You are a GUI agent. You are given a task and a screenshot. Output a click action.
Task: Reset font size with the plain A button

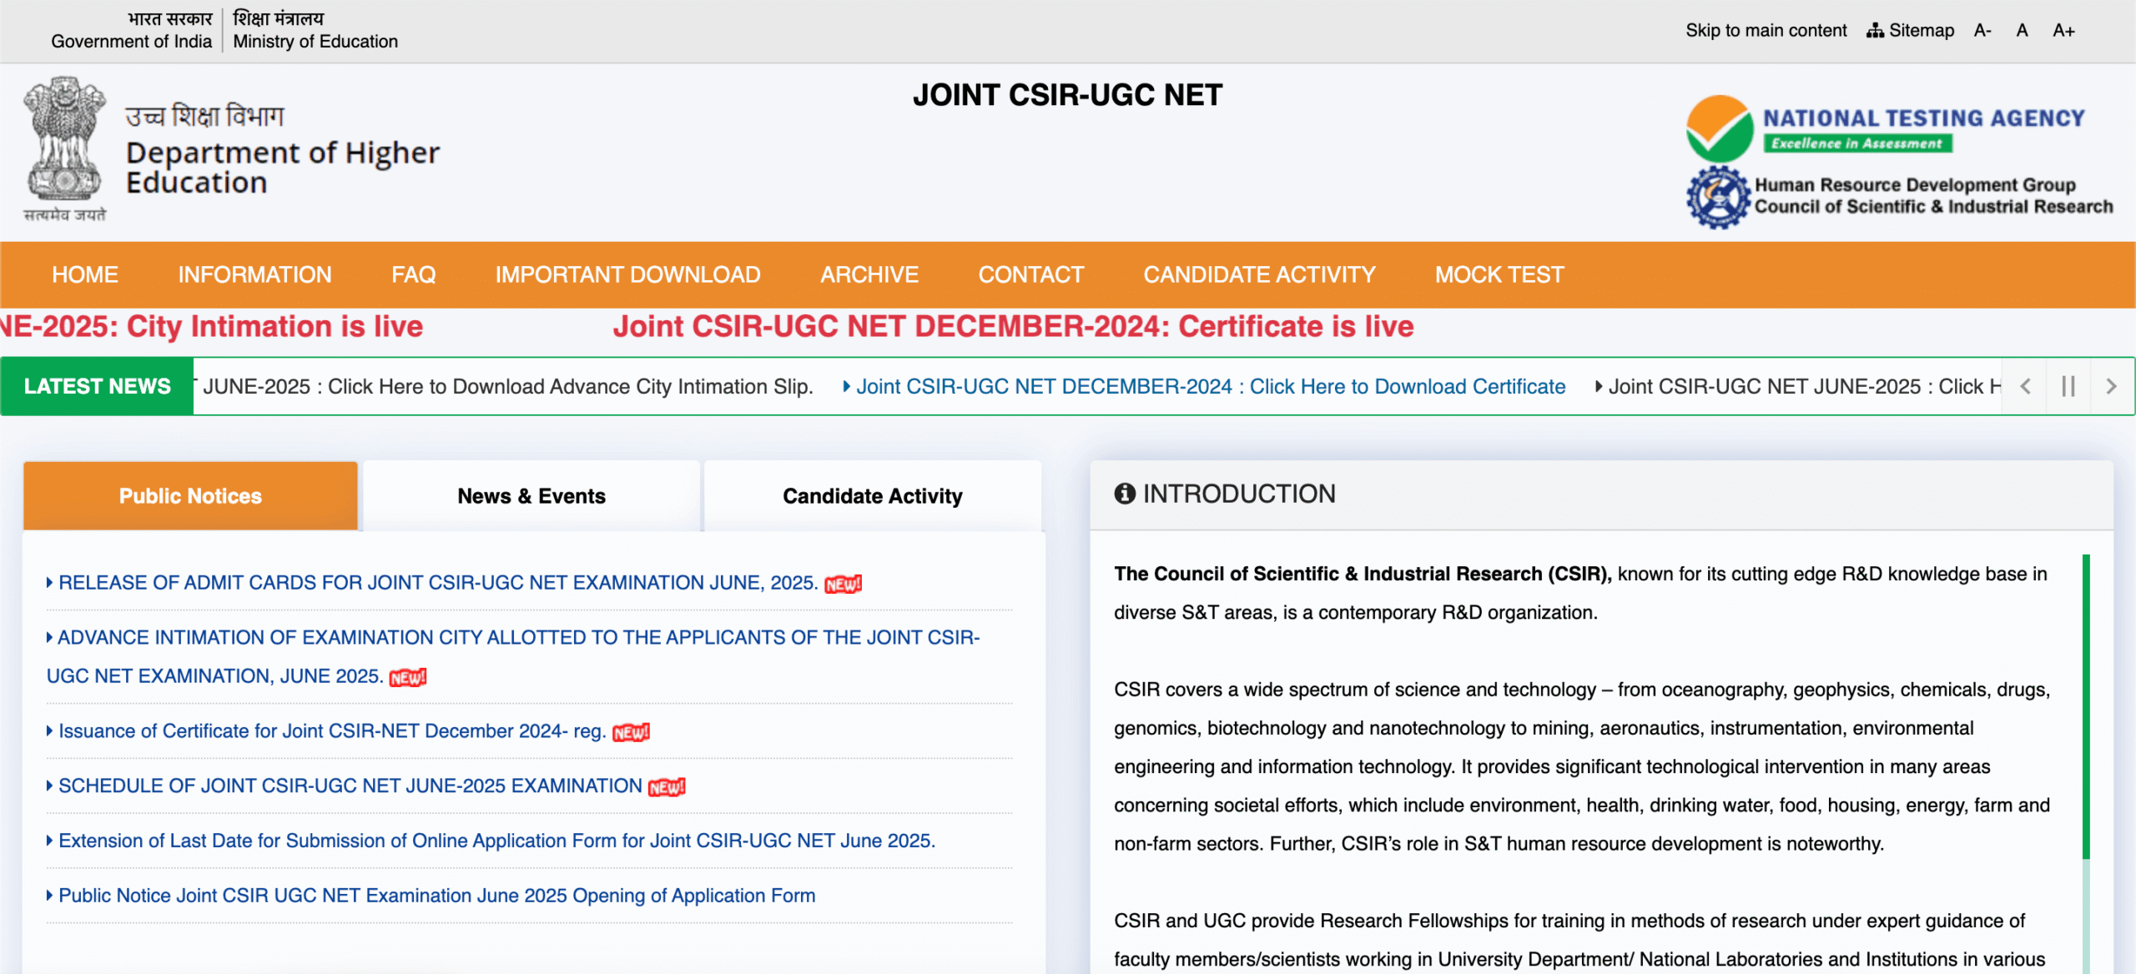[x=2022, y=31]
